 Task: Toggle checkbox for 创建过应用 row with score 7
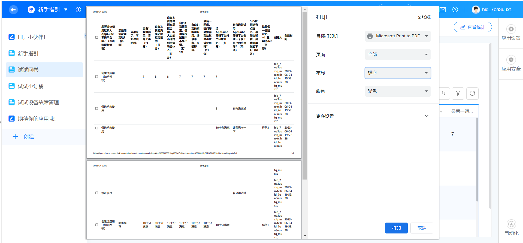pos(96,77)
